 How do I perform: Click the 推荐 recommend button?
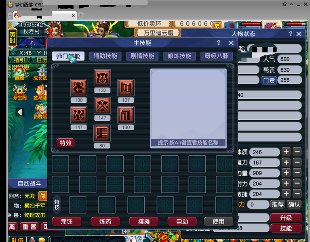point(278,204)
